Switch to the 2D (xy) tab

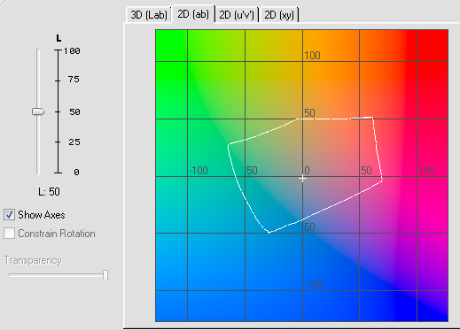coord(279,15)
